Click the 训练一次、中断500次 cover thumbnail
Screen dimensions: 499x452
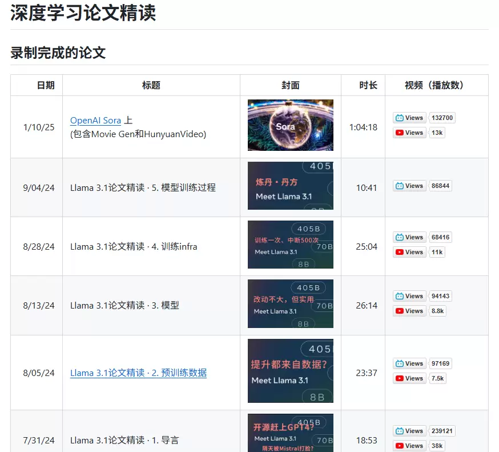pyautogui.click(x=291, y=245)
